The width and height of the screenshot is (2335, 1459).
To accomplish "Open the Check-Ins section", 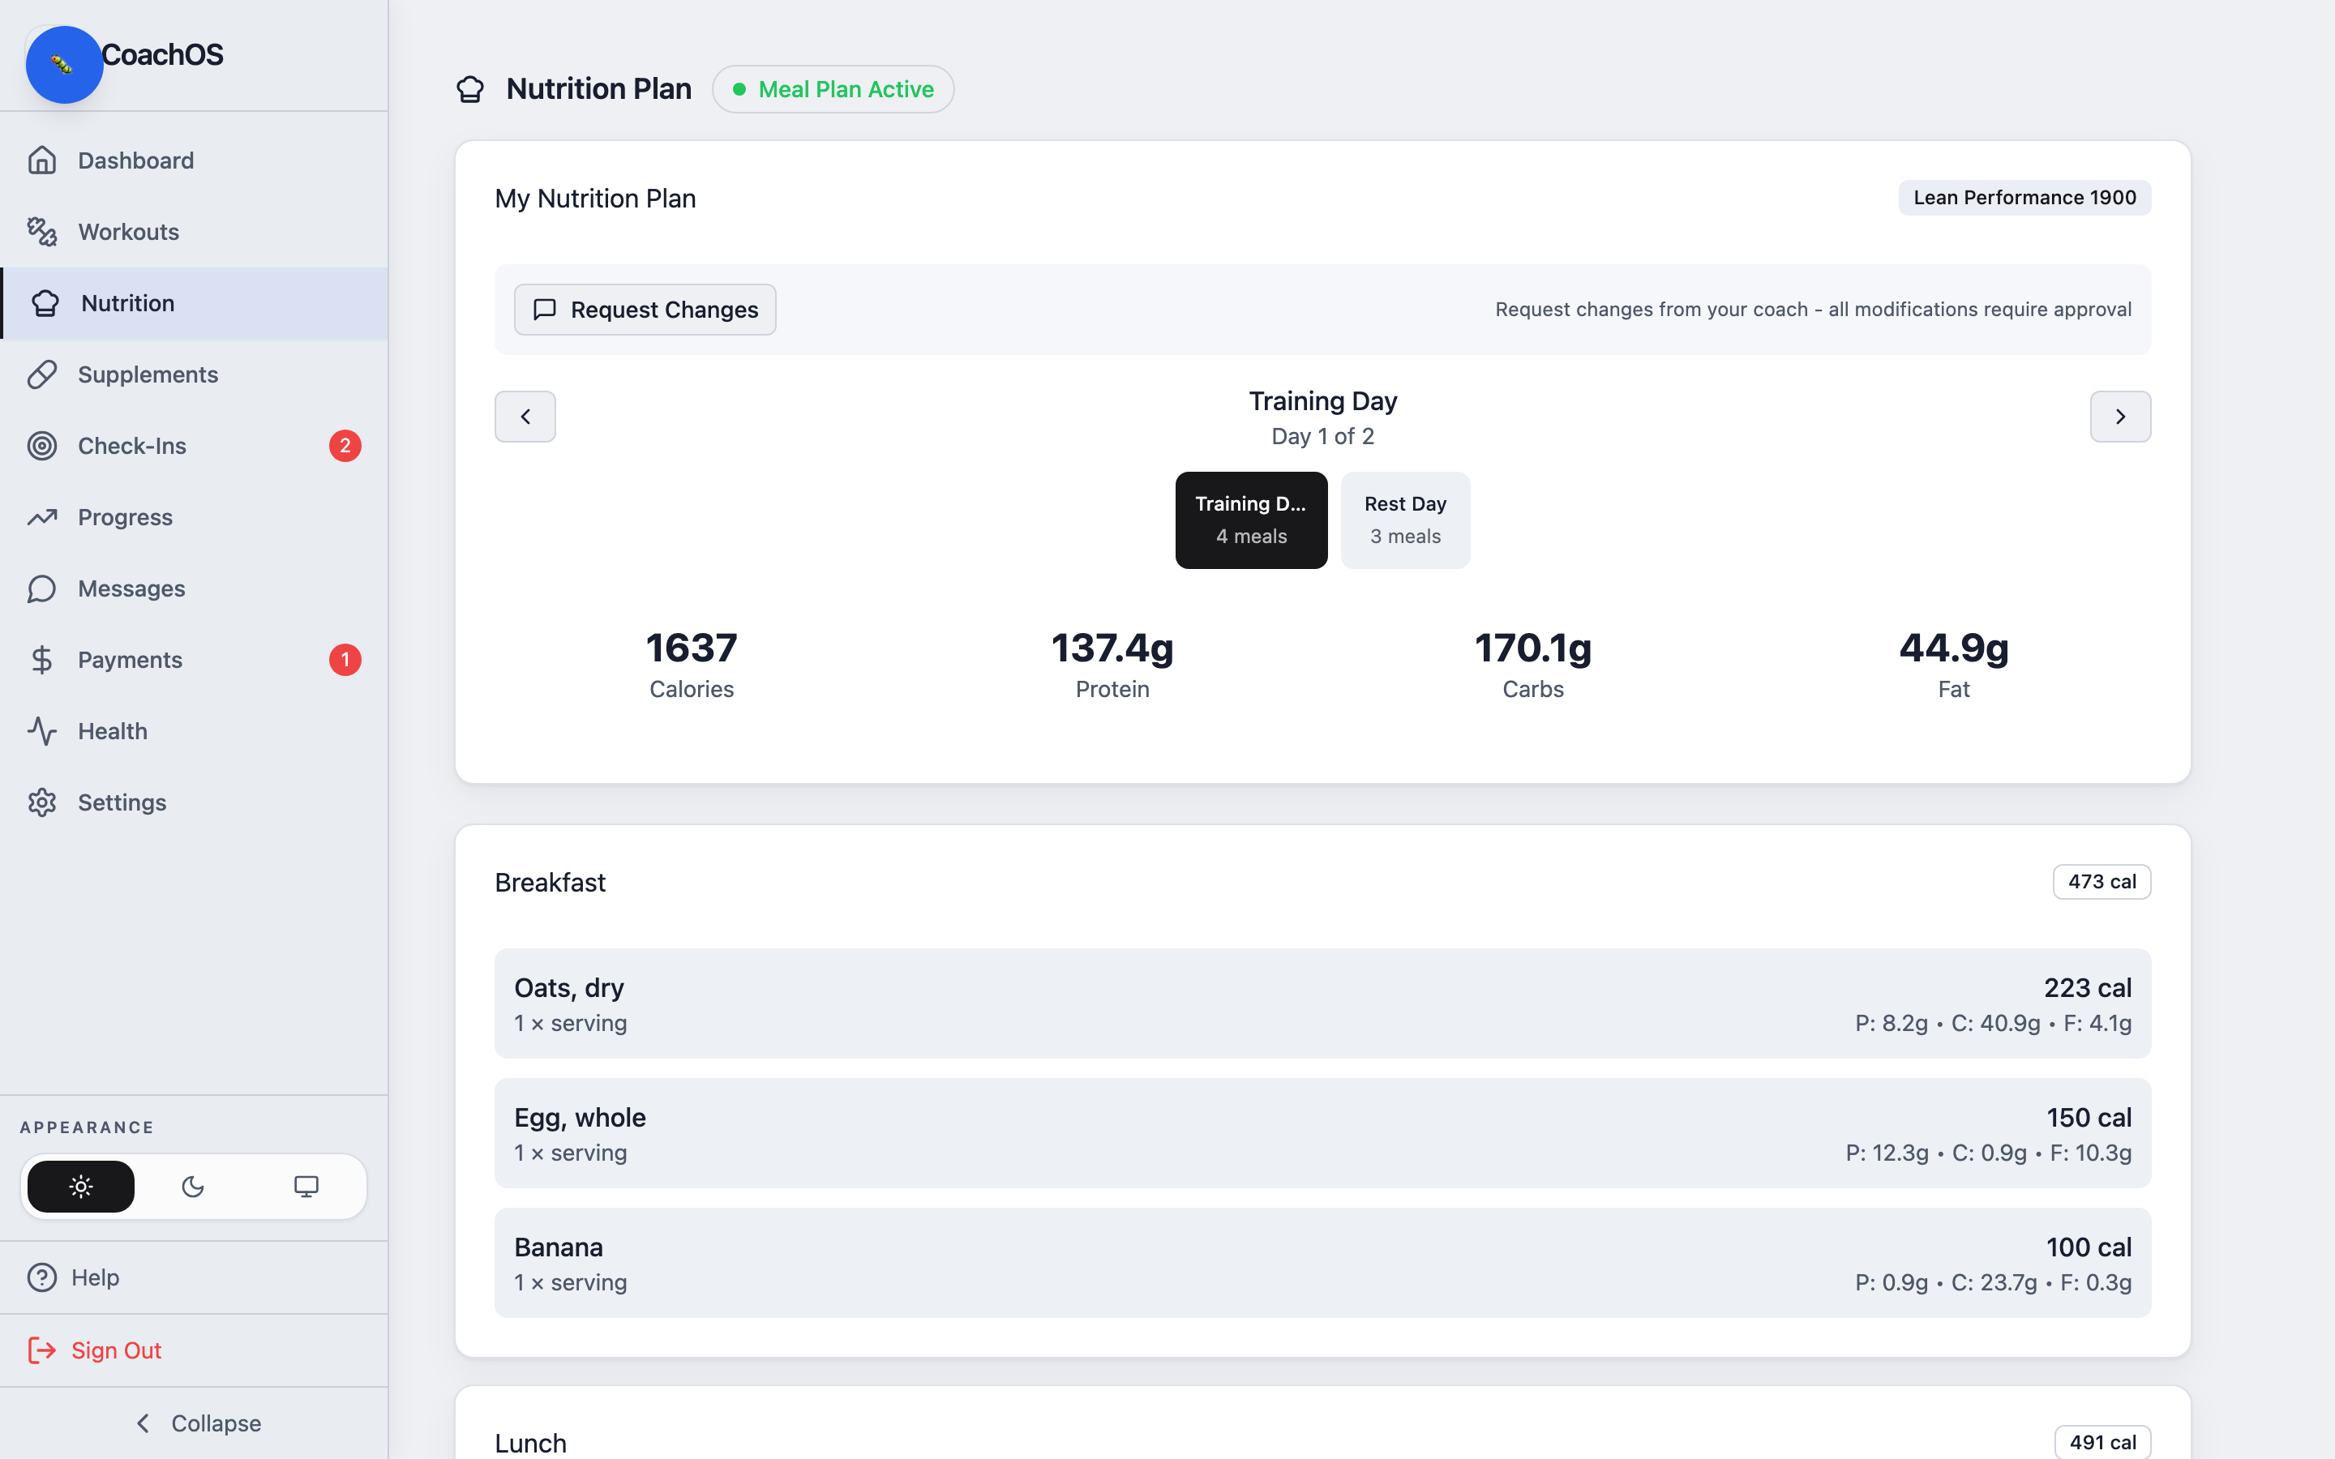I will (194, 446).
